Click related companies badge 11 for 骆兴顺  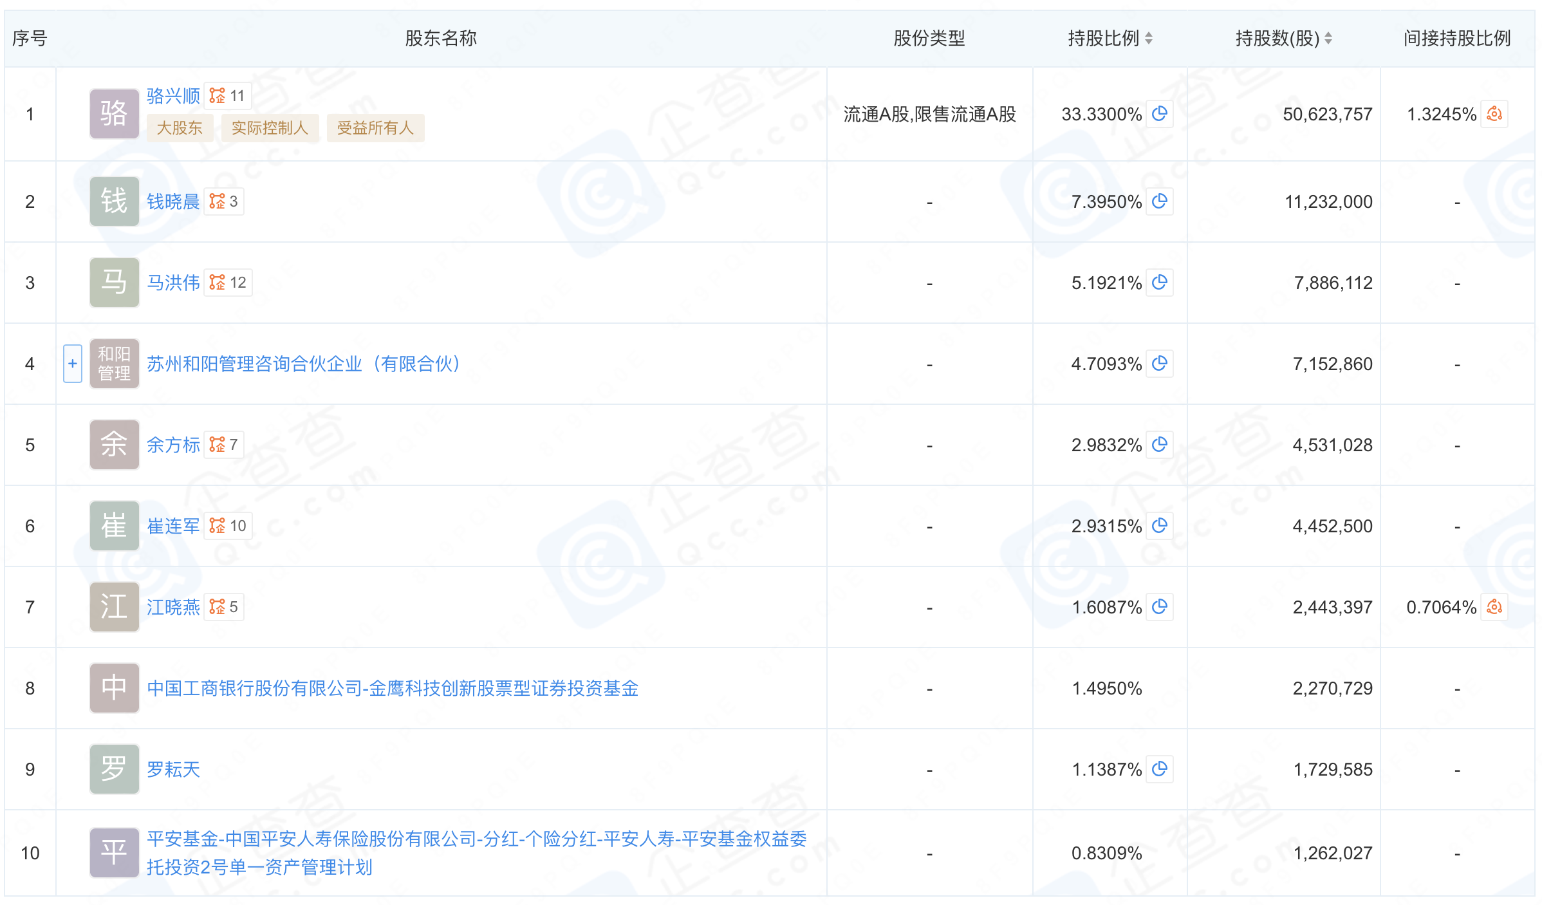[x=227, y=96]
